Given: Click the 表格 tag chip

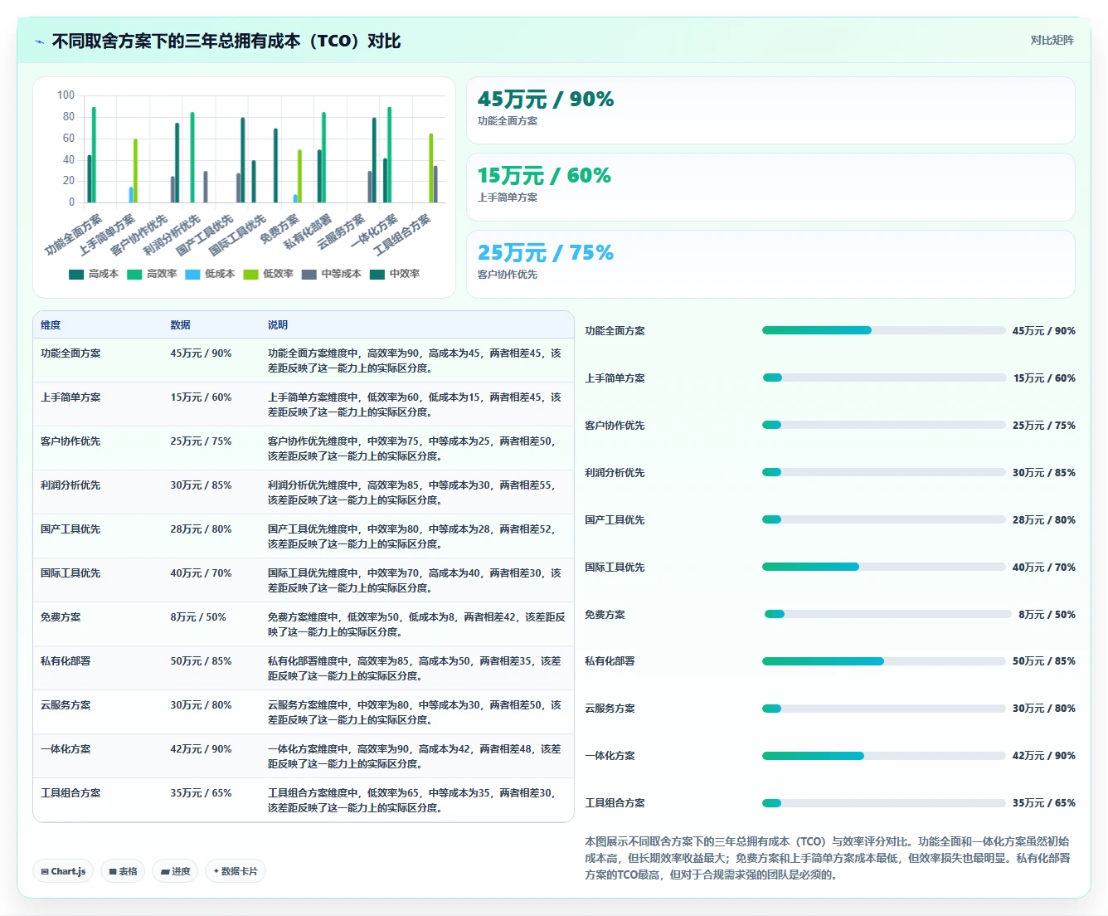Looking at the screenshot, I should pos(123,871).
